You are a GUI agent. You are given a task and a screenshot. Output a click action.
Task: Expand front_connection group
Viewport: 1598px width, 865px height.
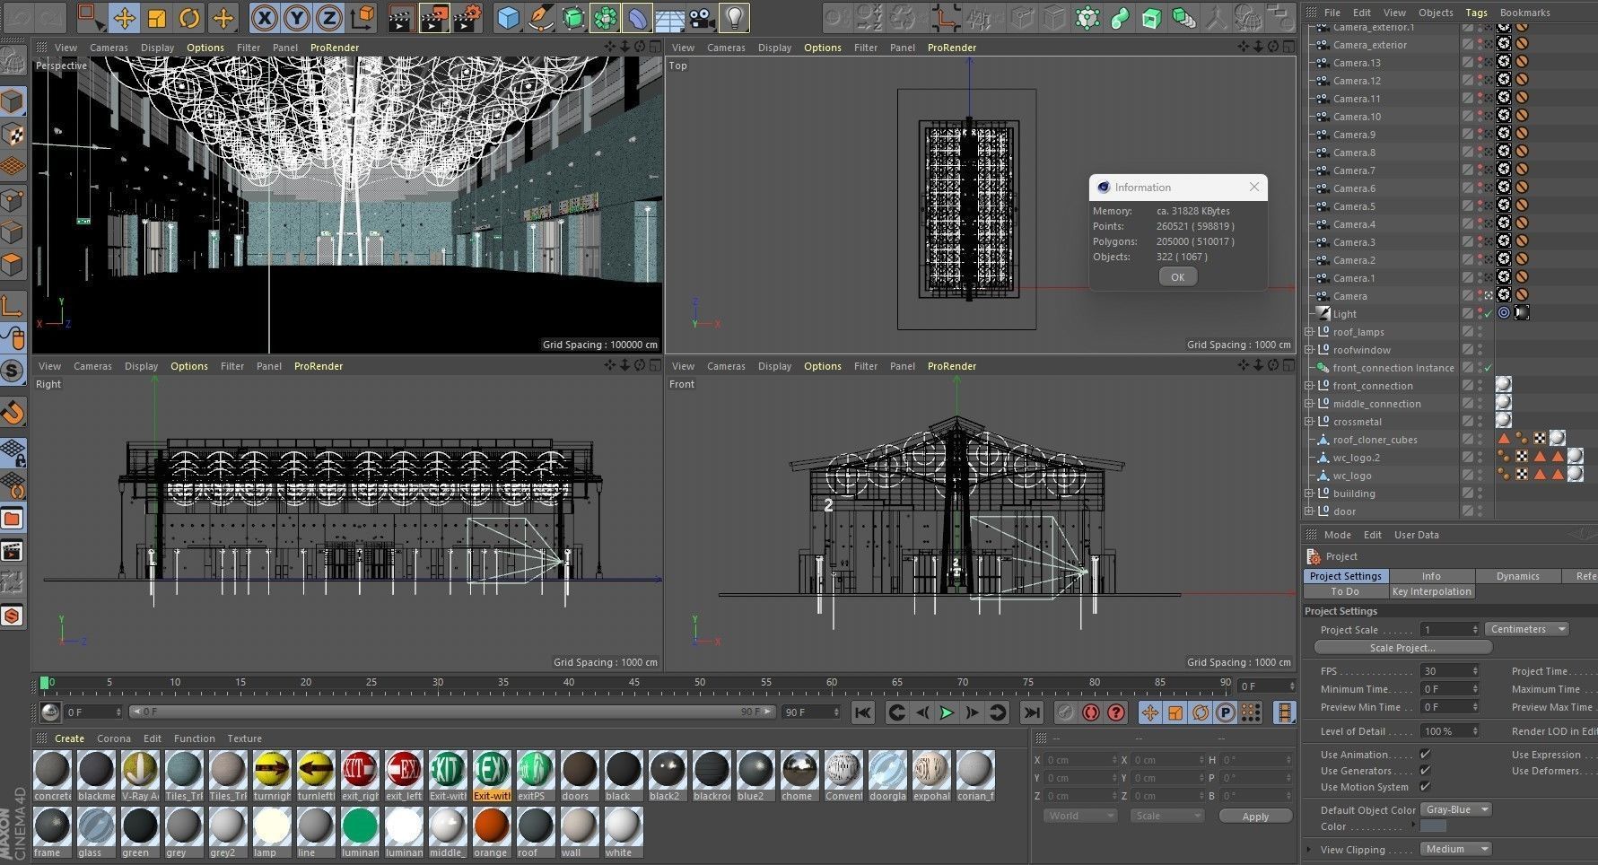1309,386
